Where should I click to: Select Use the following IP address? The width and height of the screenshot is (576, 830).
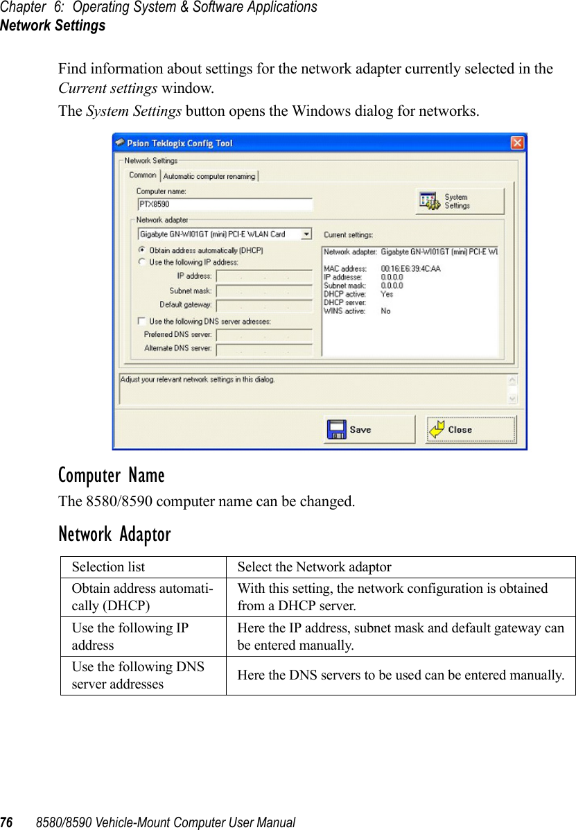coord(142,261)
